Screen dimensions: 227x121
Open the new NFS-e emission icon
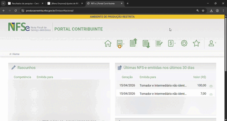pyautogui.click(x=120, y=44)
